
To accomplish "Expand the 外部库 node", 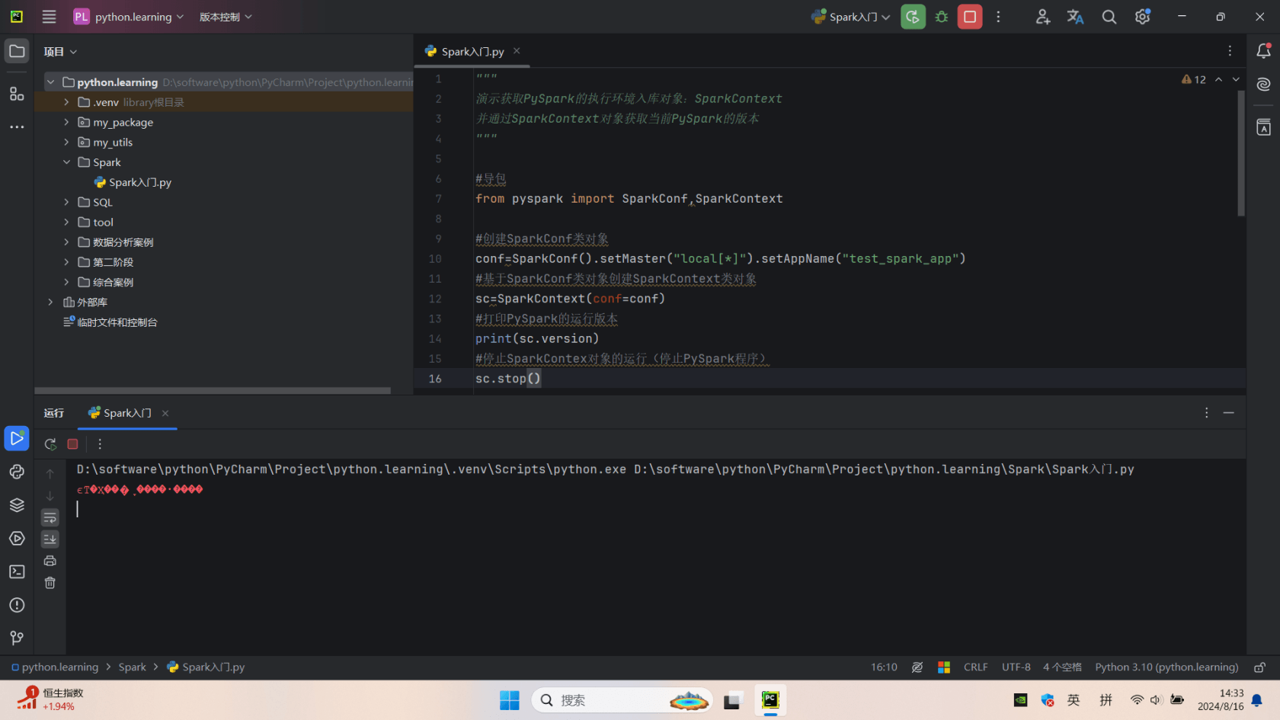I will (x=50, y=302).
